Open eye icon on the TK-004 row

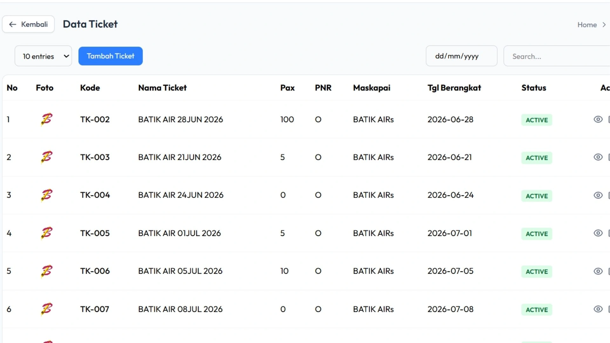[x=598, y=195]
